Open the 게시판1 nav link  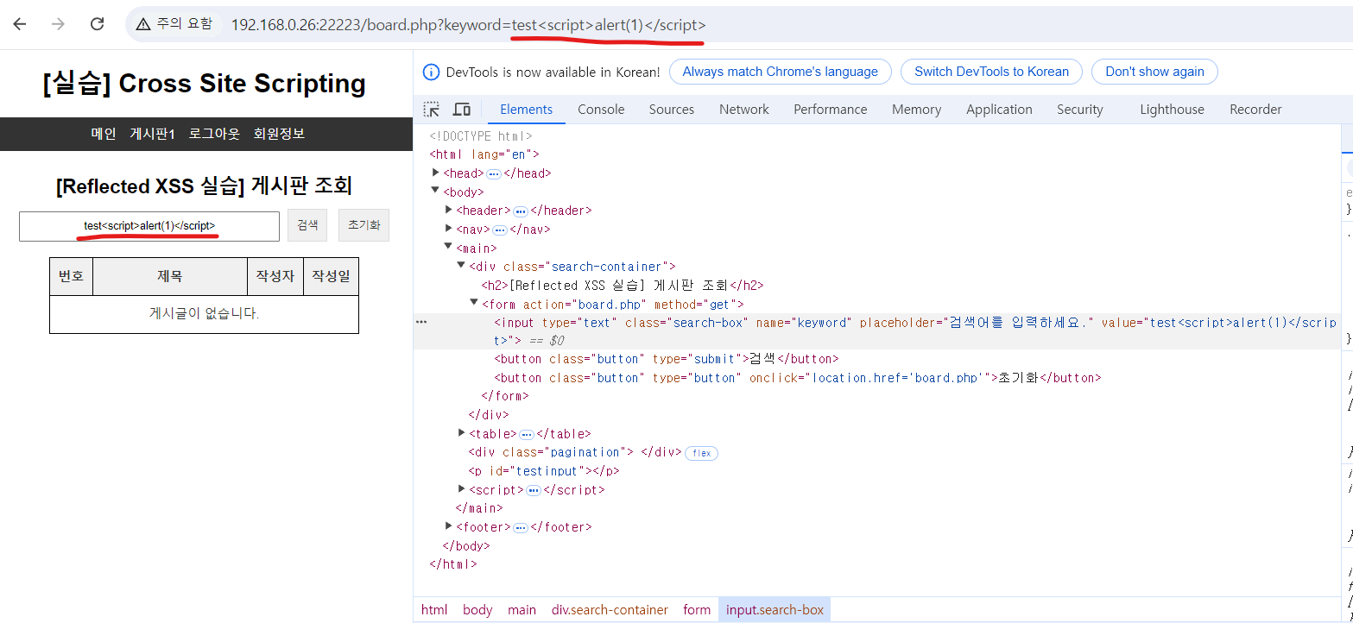point(153,134)
